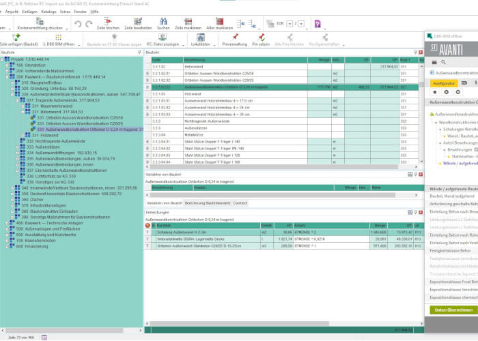Open the EUR currency dropdown arrow
This screenshot has width=478, height=341.
point(290,24)
